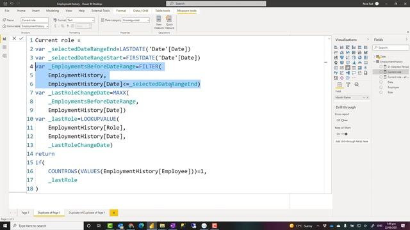Open the Analytics magnifier tab
This screenshot has height=230, width=410.
click(357, 84)
